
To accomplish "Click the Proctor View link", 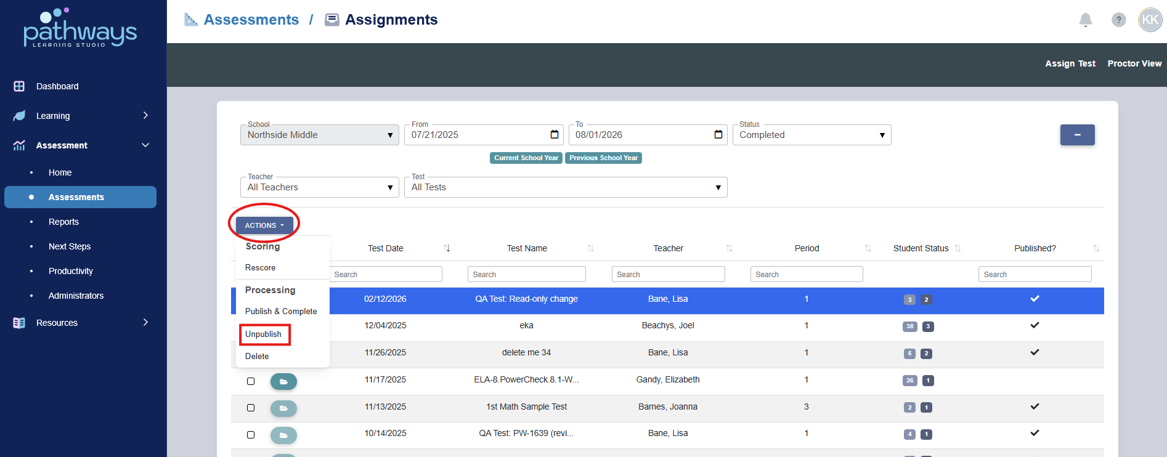I will click(x=1134, y=63).
